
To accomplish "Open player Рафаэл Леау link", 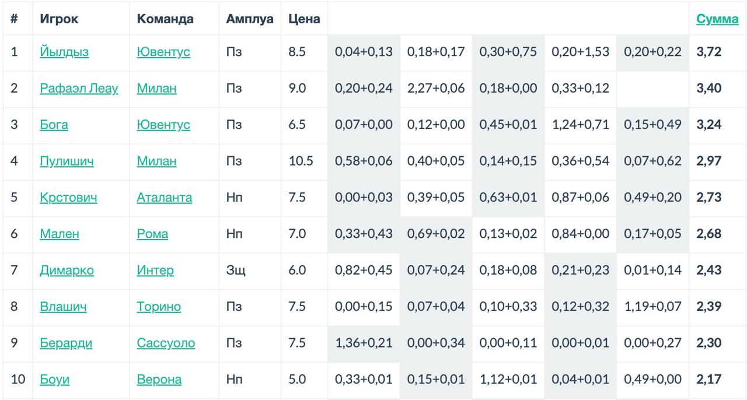I will click(x=79, y=89).
